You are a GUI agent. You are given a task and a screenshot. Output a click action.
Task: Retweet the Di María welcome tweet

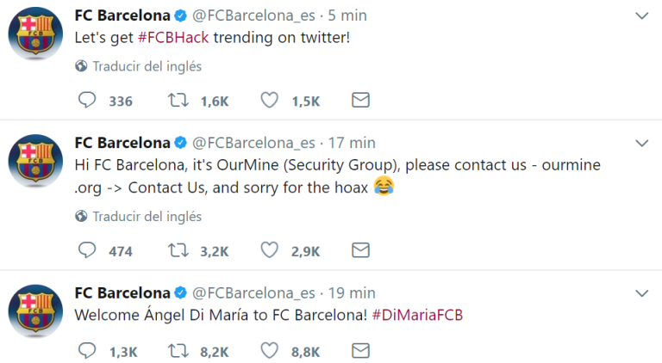178,350
